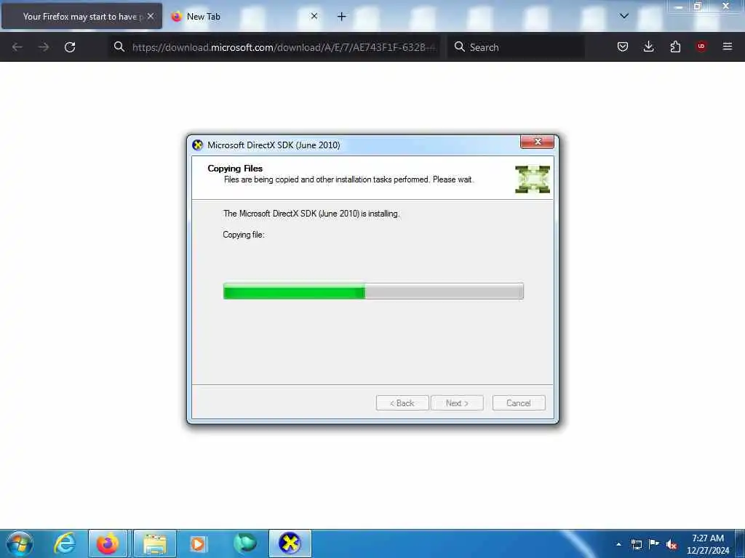Image resolution: width=745 pixels, height=558 pixels.
Task: Launch Internet Explorer from the taskbar
Action: tap(65, 543)
